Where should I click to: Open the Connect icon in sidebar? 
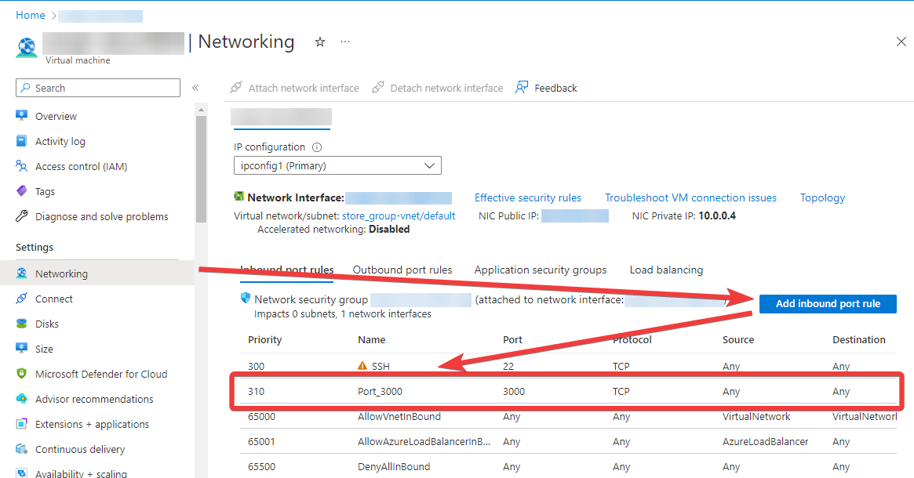click(21, 298)
